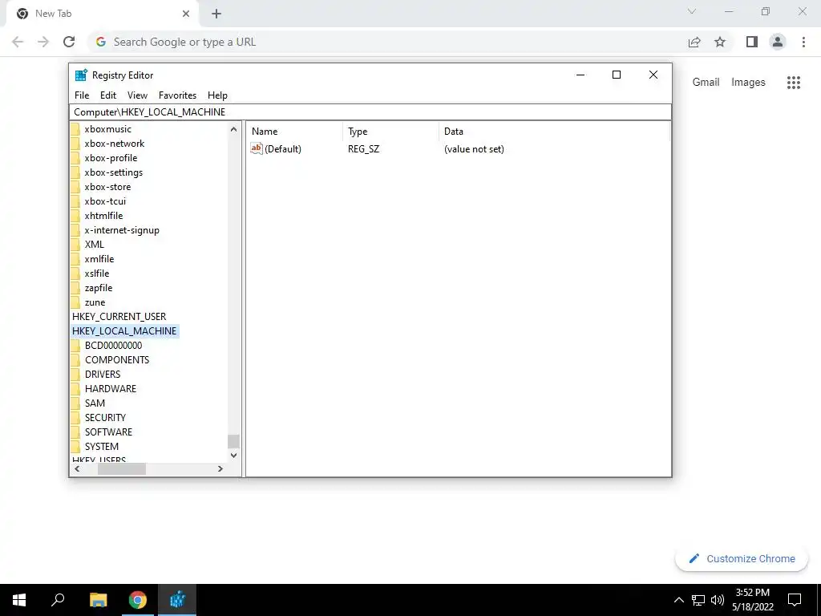Screen dimensions: 821x616
Task: Open the Edit menu in Registry Editor
Action: pyautogui.click(x=108, y=95)
